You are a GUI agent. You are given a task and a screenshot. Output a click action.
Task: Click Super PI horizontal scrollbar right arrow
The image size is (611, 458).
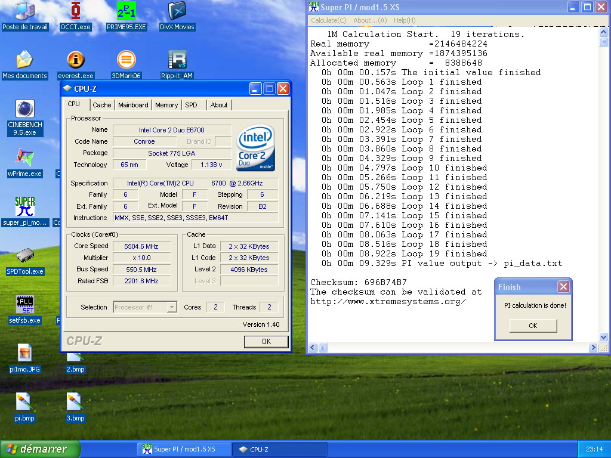[x=593, y=348]
